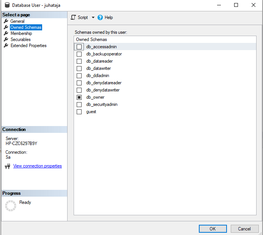
Task: Click the Script scroll icon in toolbar
Action: [74, 17]
